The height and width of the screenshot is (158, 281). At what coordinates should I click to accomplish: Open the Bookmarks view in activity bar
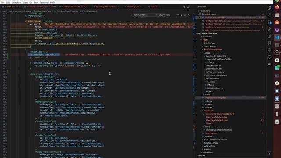270,43
